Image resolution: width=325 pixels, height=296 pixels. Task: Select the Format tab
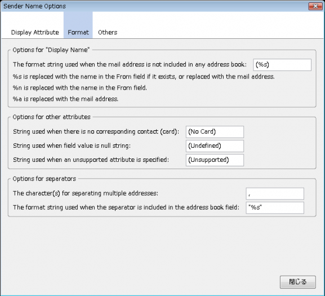(78, 32)
